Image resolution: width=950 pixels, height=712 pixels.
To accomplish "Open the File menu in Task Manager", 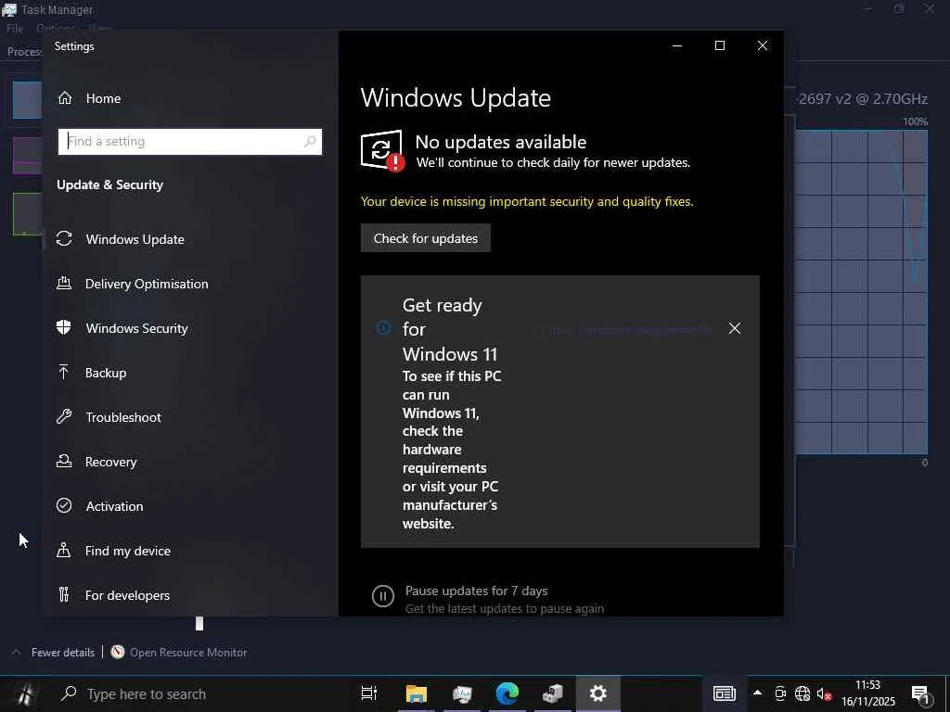I will coord(15,29).
